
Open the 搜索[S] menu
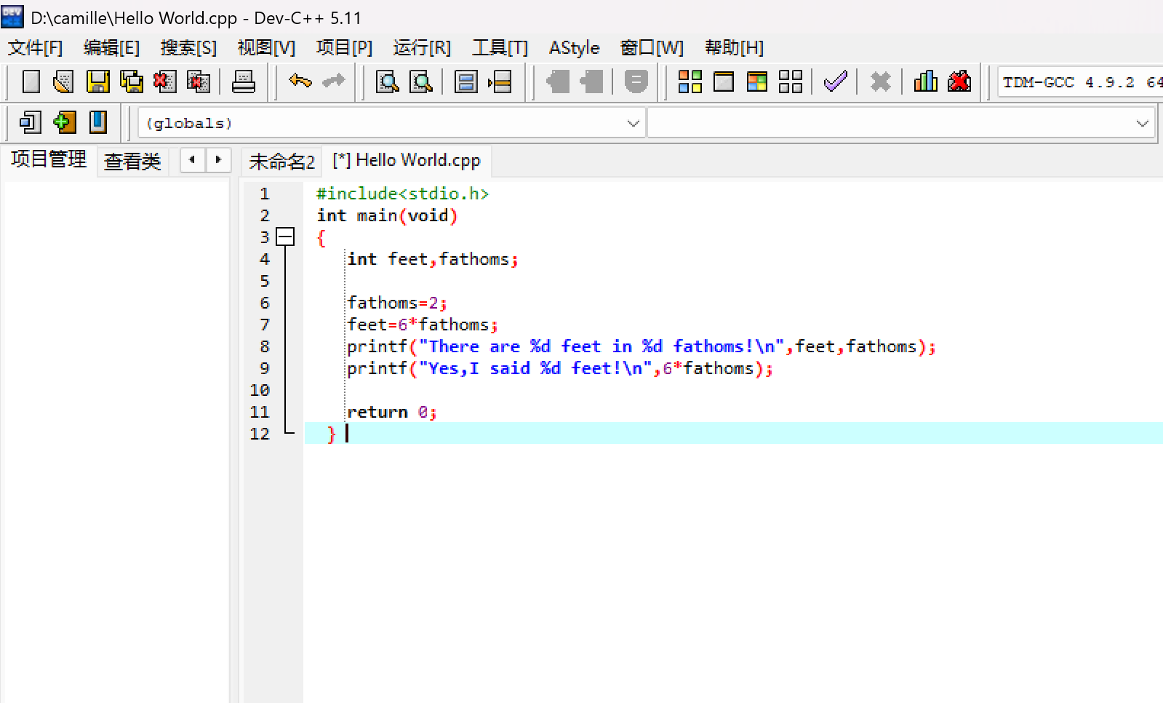pyautogui.click(x=188, y=48)
